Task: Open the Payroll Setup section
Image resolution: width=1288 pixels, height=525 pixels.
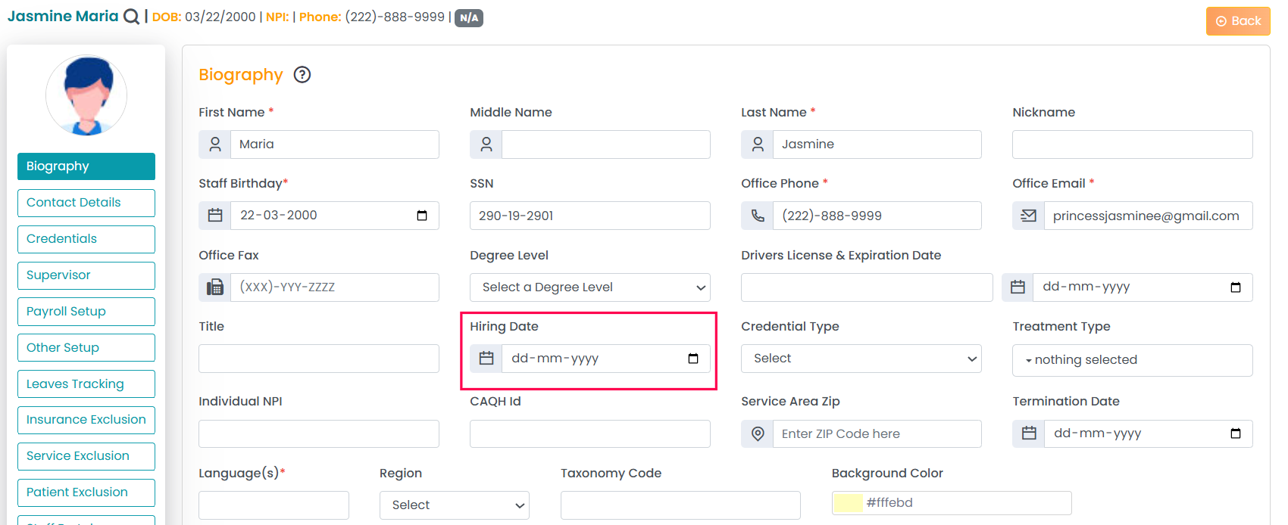Action: tap(86, 312)
